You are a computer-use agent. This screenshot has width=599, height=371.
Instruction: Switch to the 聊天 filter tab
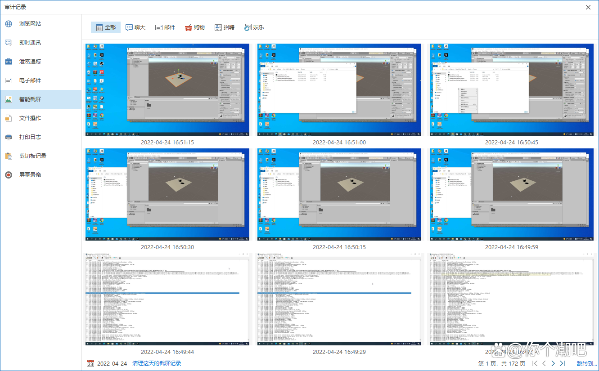pyautogui.click(x=135, y=27)
